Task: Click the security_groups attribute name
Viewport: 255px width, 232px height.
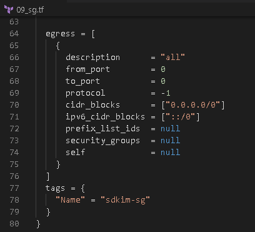Action: pos(102,141)
